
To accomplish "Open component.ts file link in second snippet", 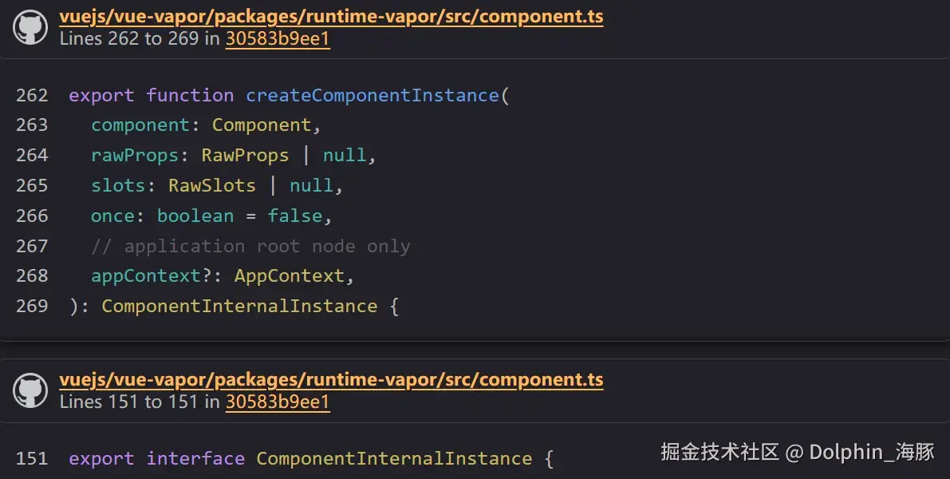I will point(331,380).
